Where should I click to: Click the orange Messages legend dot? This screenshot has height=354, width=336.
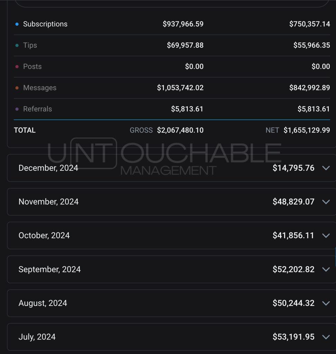[x=17, y=88]
